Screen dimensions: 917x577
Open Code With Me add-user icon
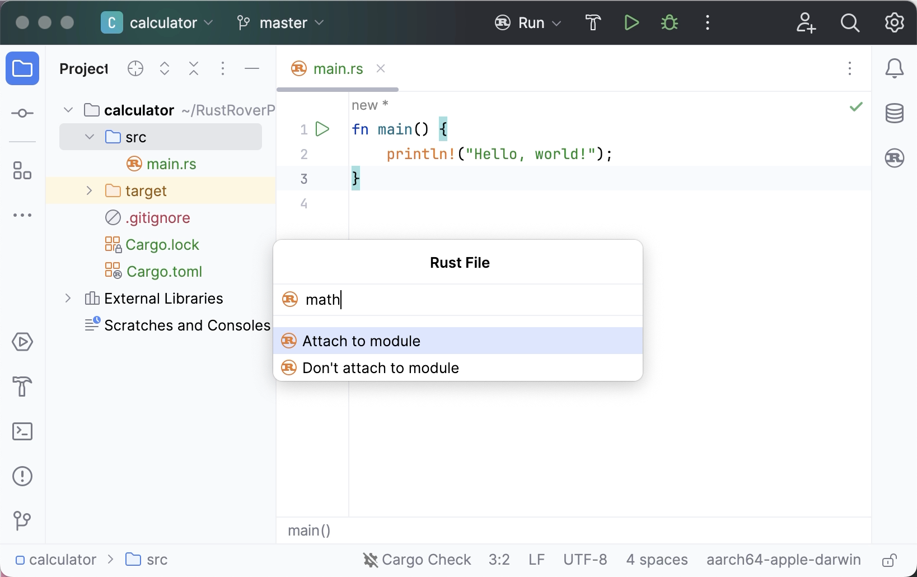[806, 22]
